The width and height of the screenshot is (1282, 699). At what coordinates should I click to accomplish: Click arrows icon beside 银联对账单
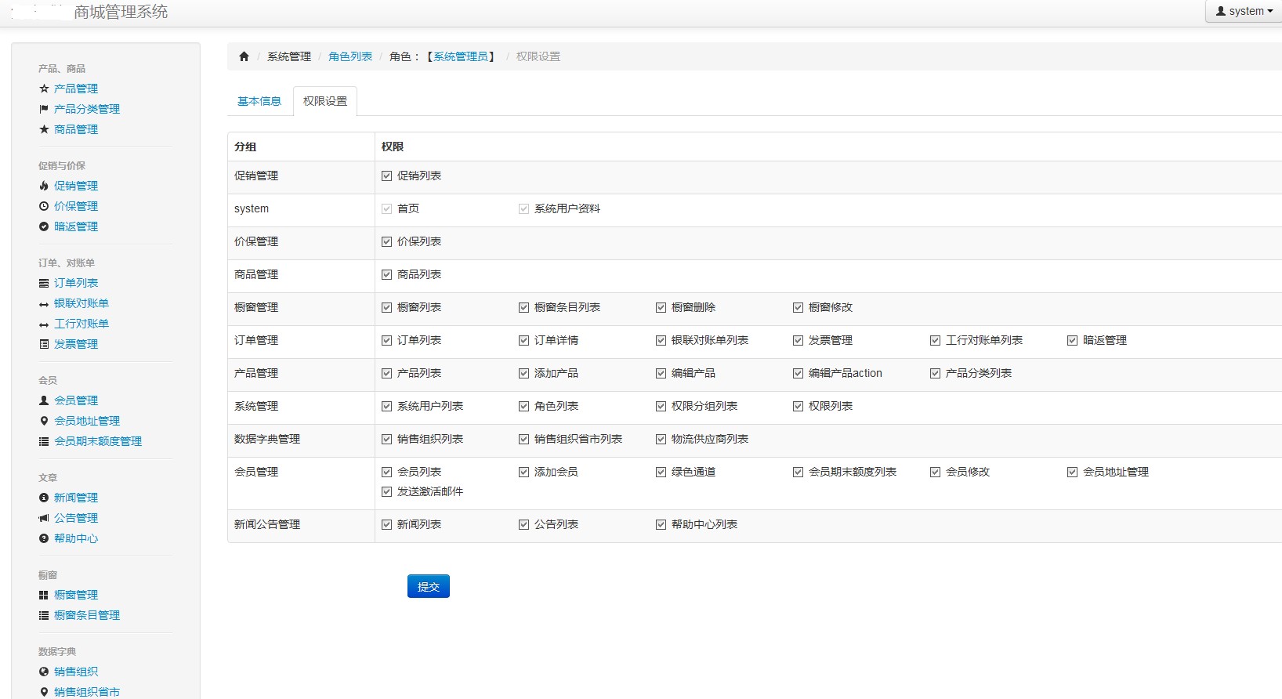[x=44, y=304]
